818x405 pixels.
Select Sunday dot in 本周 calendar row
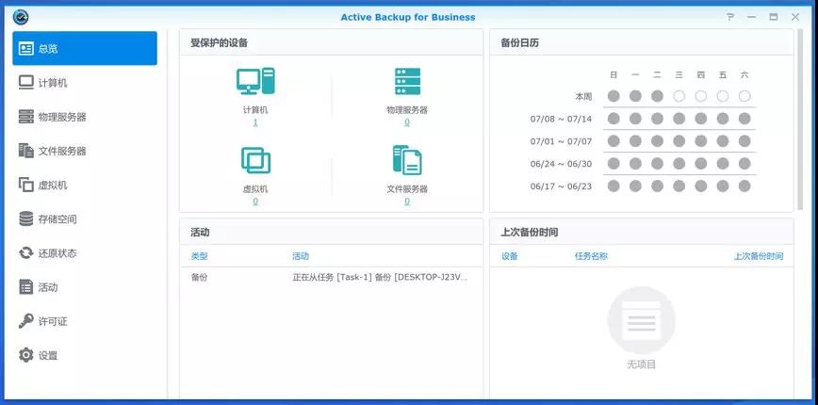613,96
